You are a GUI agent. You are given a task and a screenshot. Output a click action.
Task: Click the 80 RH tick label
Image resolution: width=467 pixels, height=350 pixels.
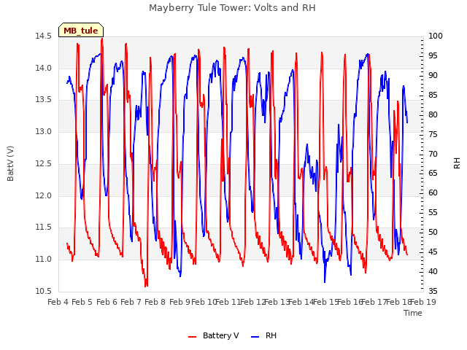[x=433, y=115]
